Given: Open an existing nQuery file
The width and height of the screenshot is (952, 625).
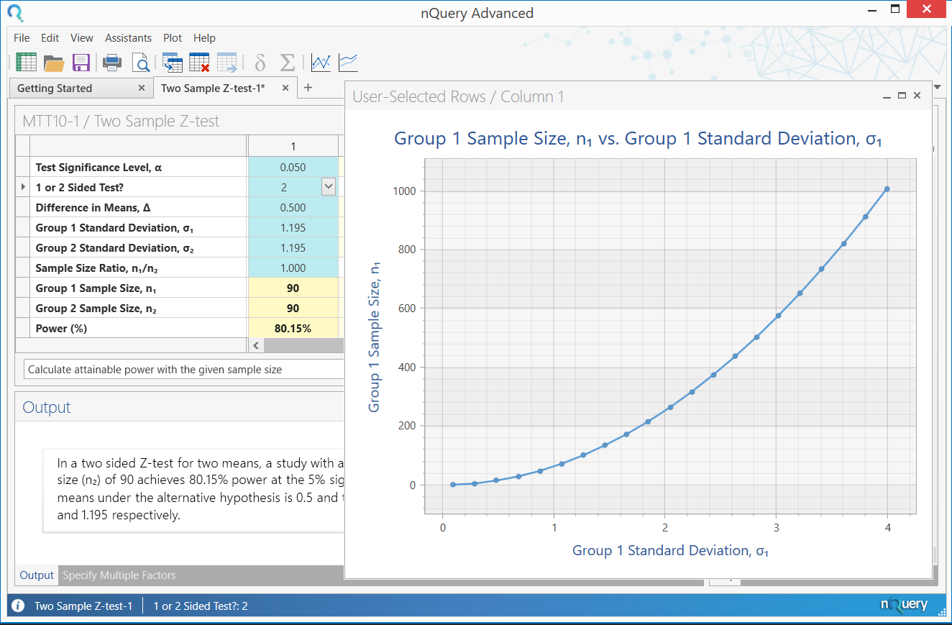Looking at the screenshot, I should pos(54,63).
